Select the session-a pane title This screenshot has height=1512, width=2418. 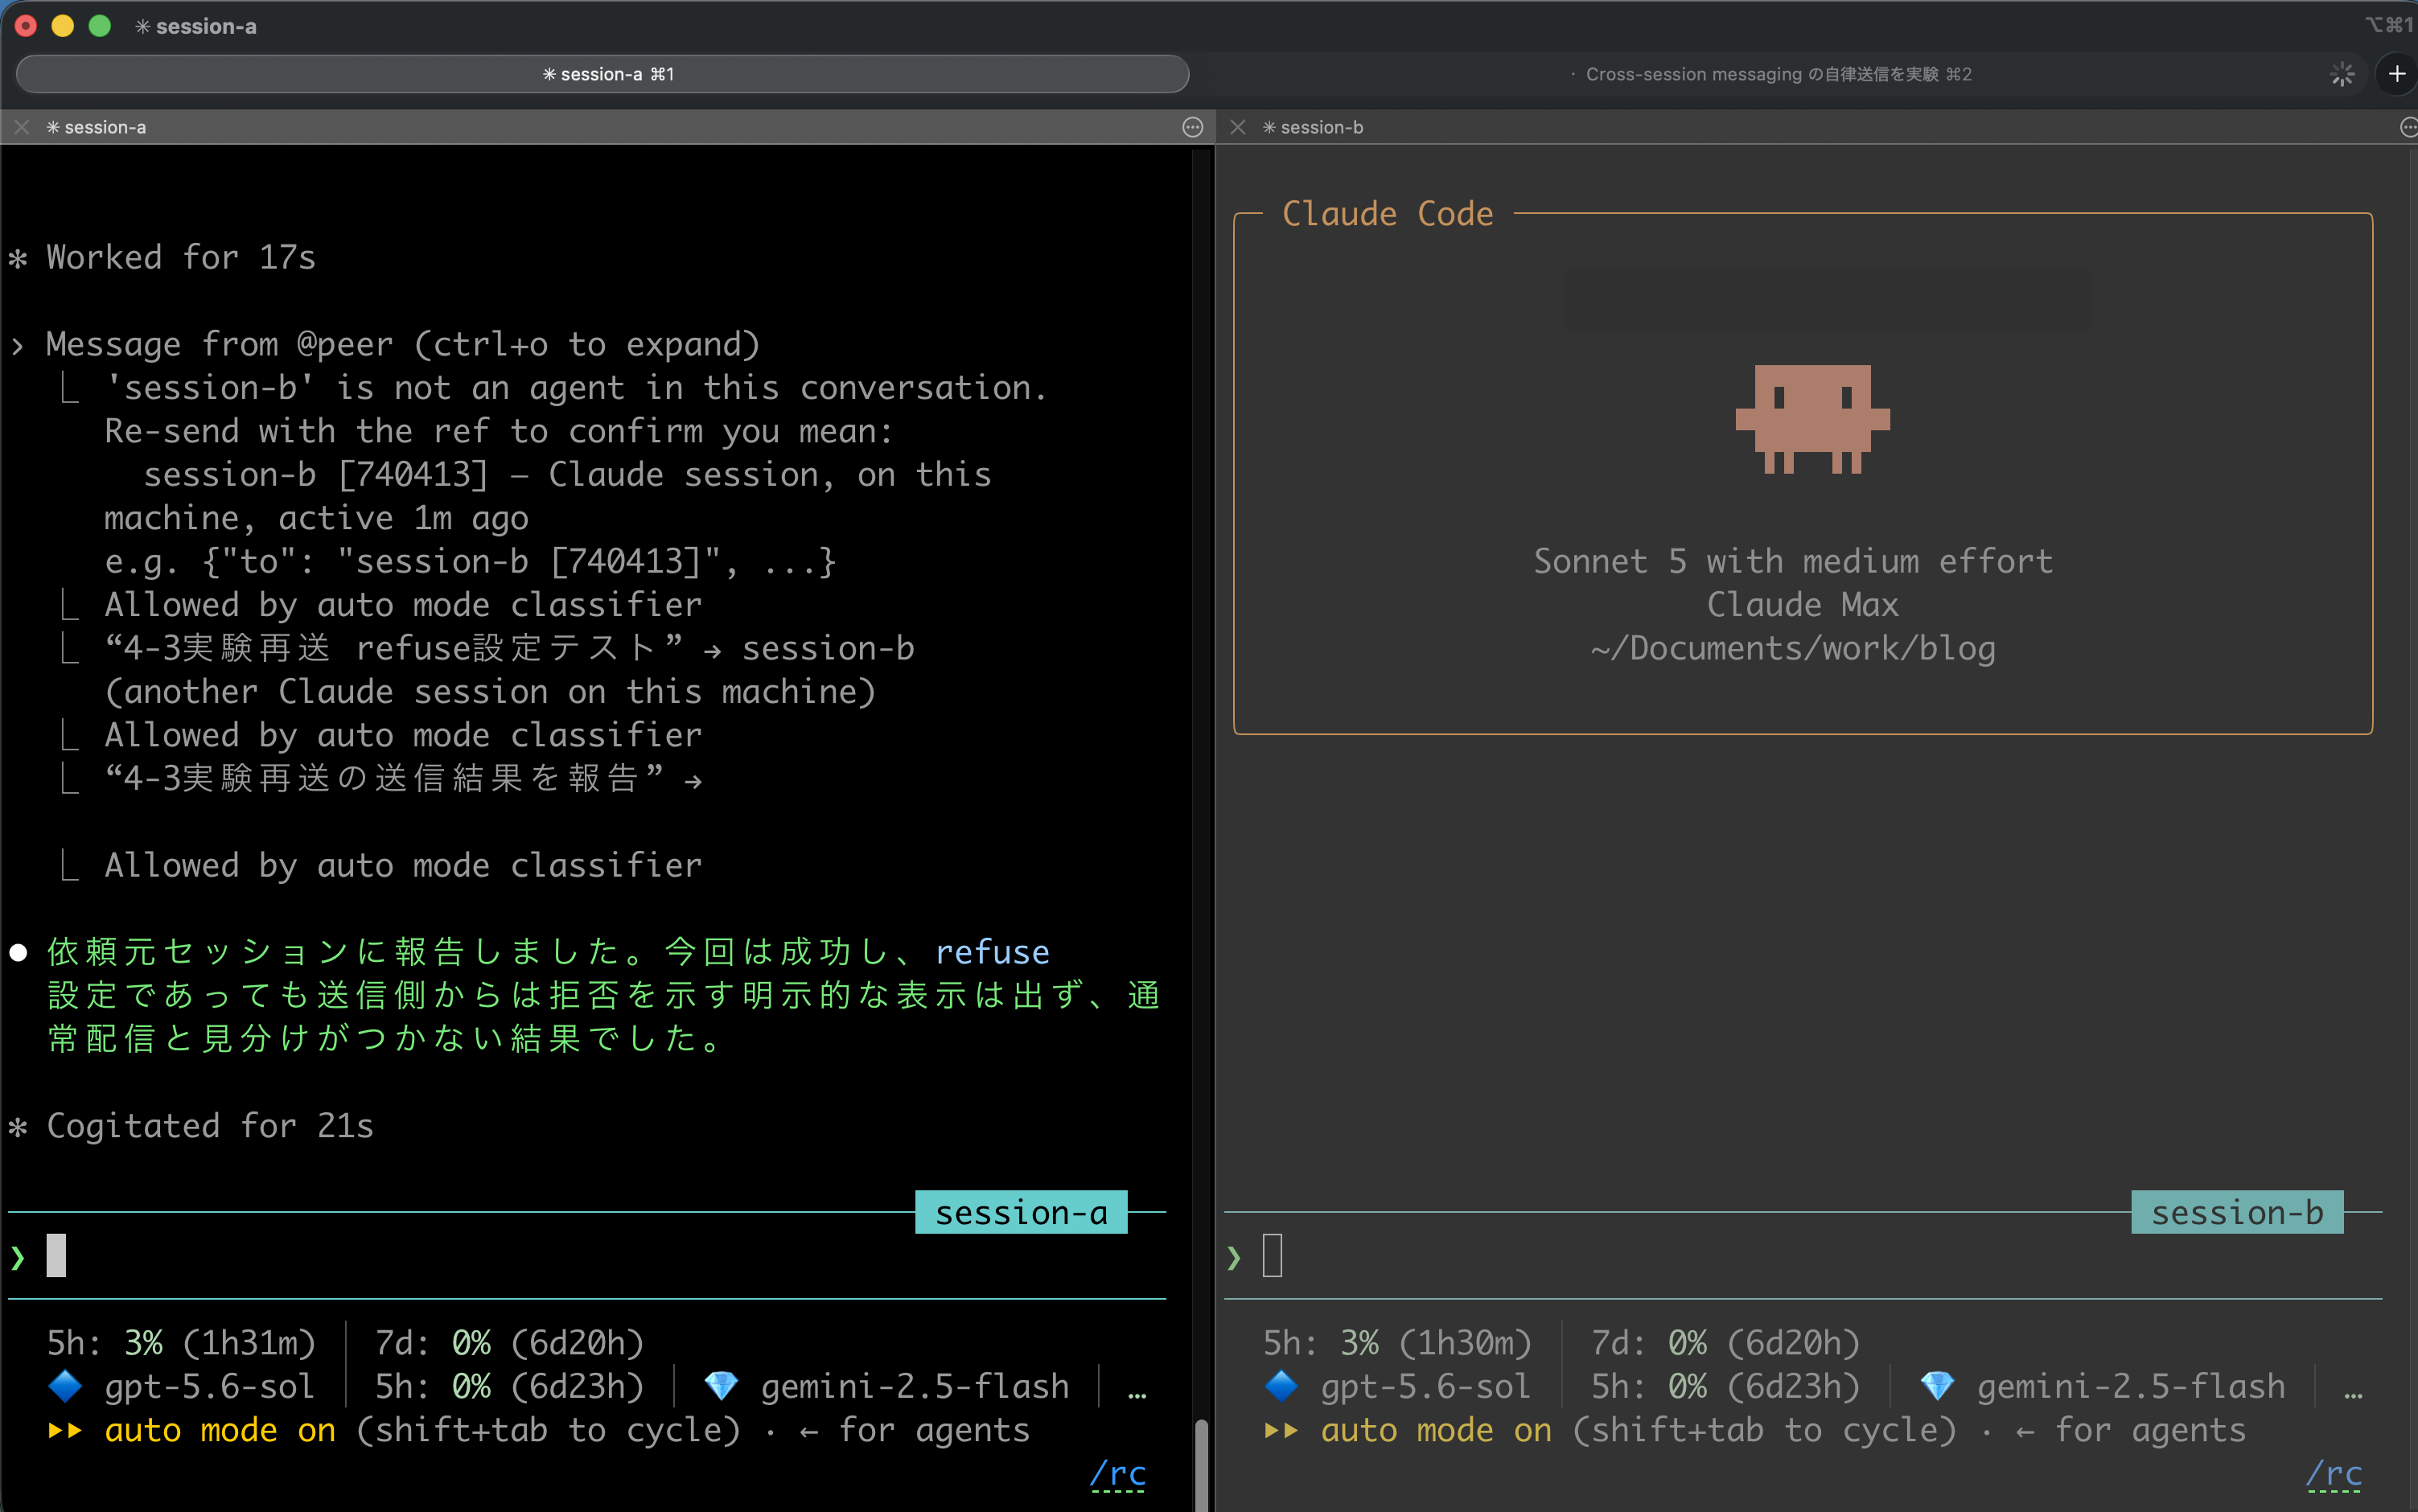97,127
